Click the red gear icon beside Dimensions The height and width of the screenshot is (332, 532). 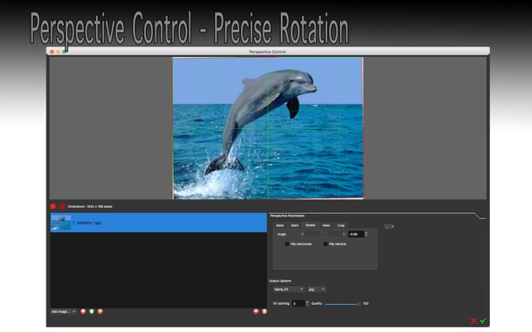click(53, 206)
